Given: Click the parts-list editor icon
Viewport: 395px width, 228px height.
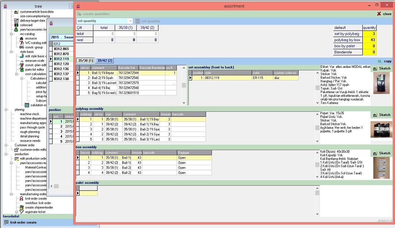Looking at the screenshot, I should click(21, 69).
